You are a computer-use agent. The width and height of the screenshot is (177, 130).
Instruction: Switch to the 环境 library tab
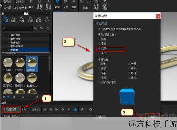pos(30,19)
